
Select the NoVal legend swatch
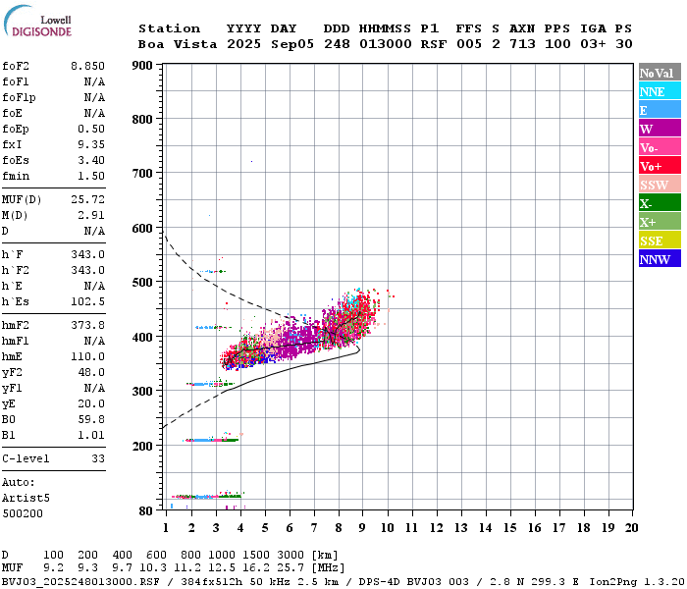[x=660, y=73]
